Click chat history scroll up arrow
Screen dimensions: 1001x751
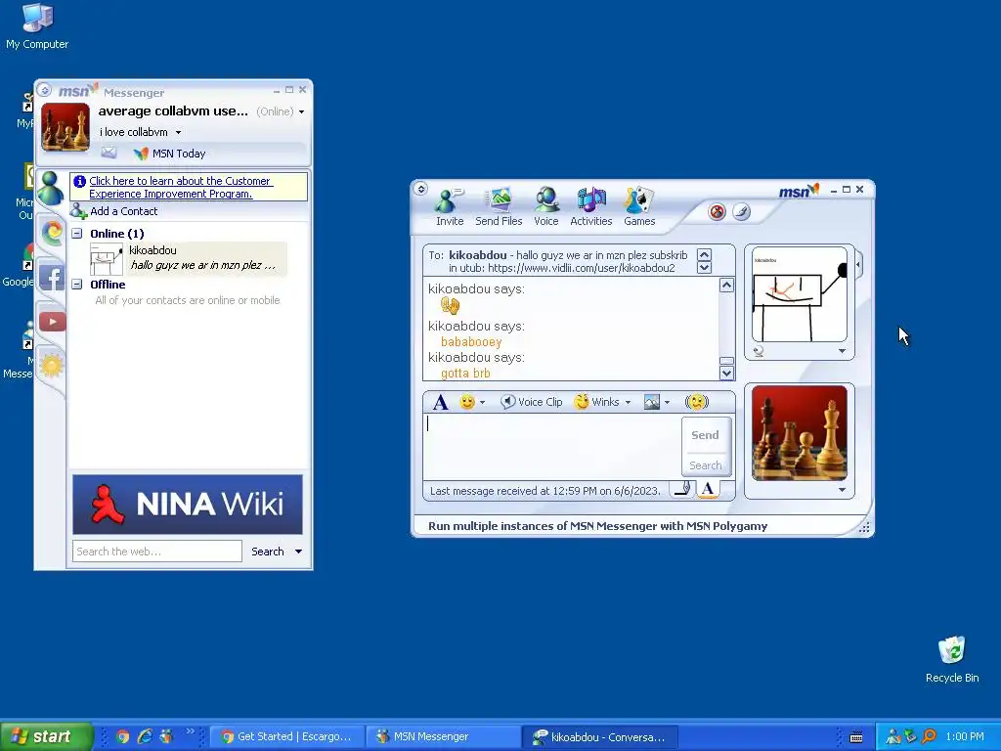pyautogui.click(x=726, y=285)
